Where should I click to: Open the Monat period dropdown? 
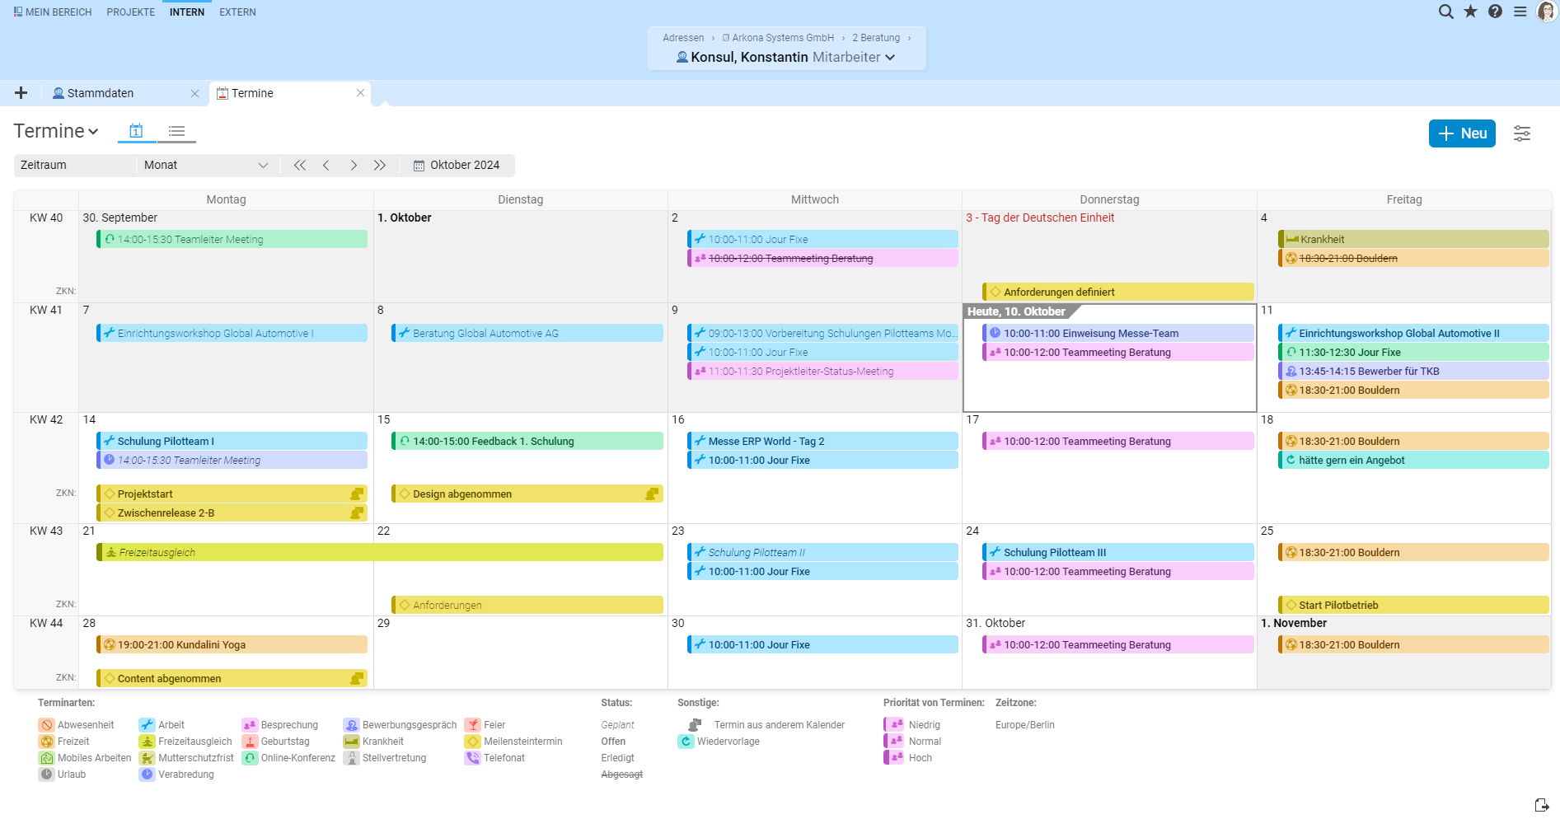[205, 166]
